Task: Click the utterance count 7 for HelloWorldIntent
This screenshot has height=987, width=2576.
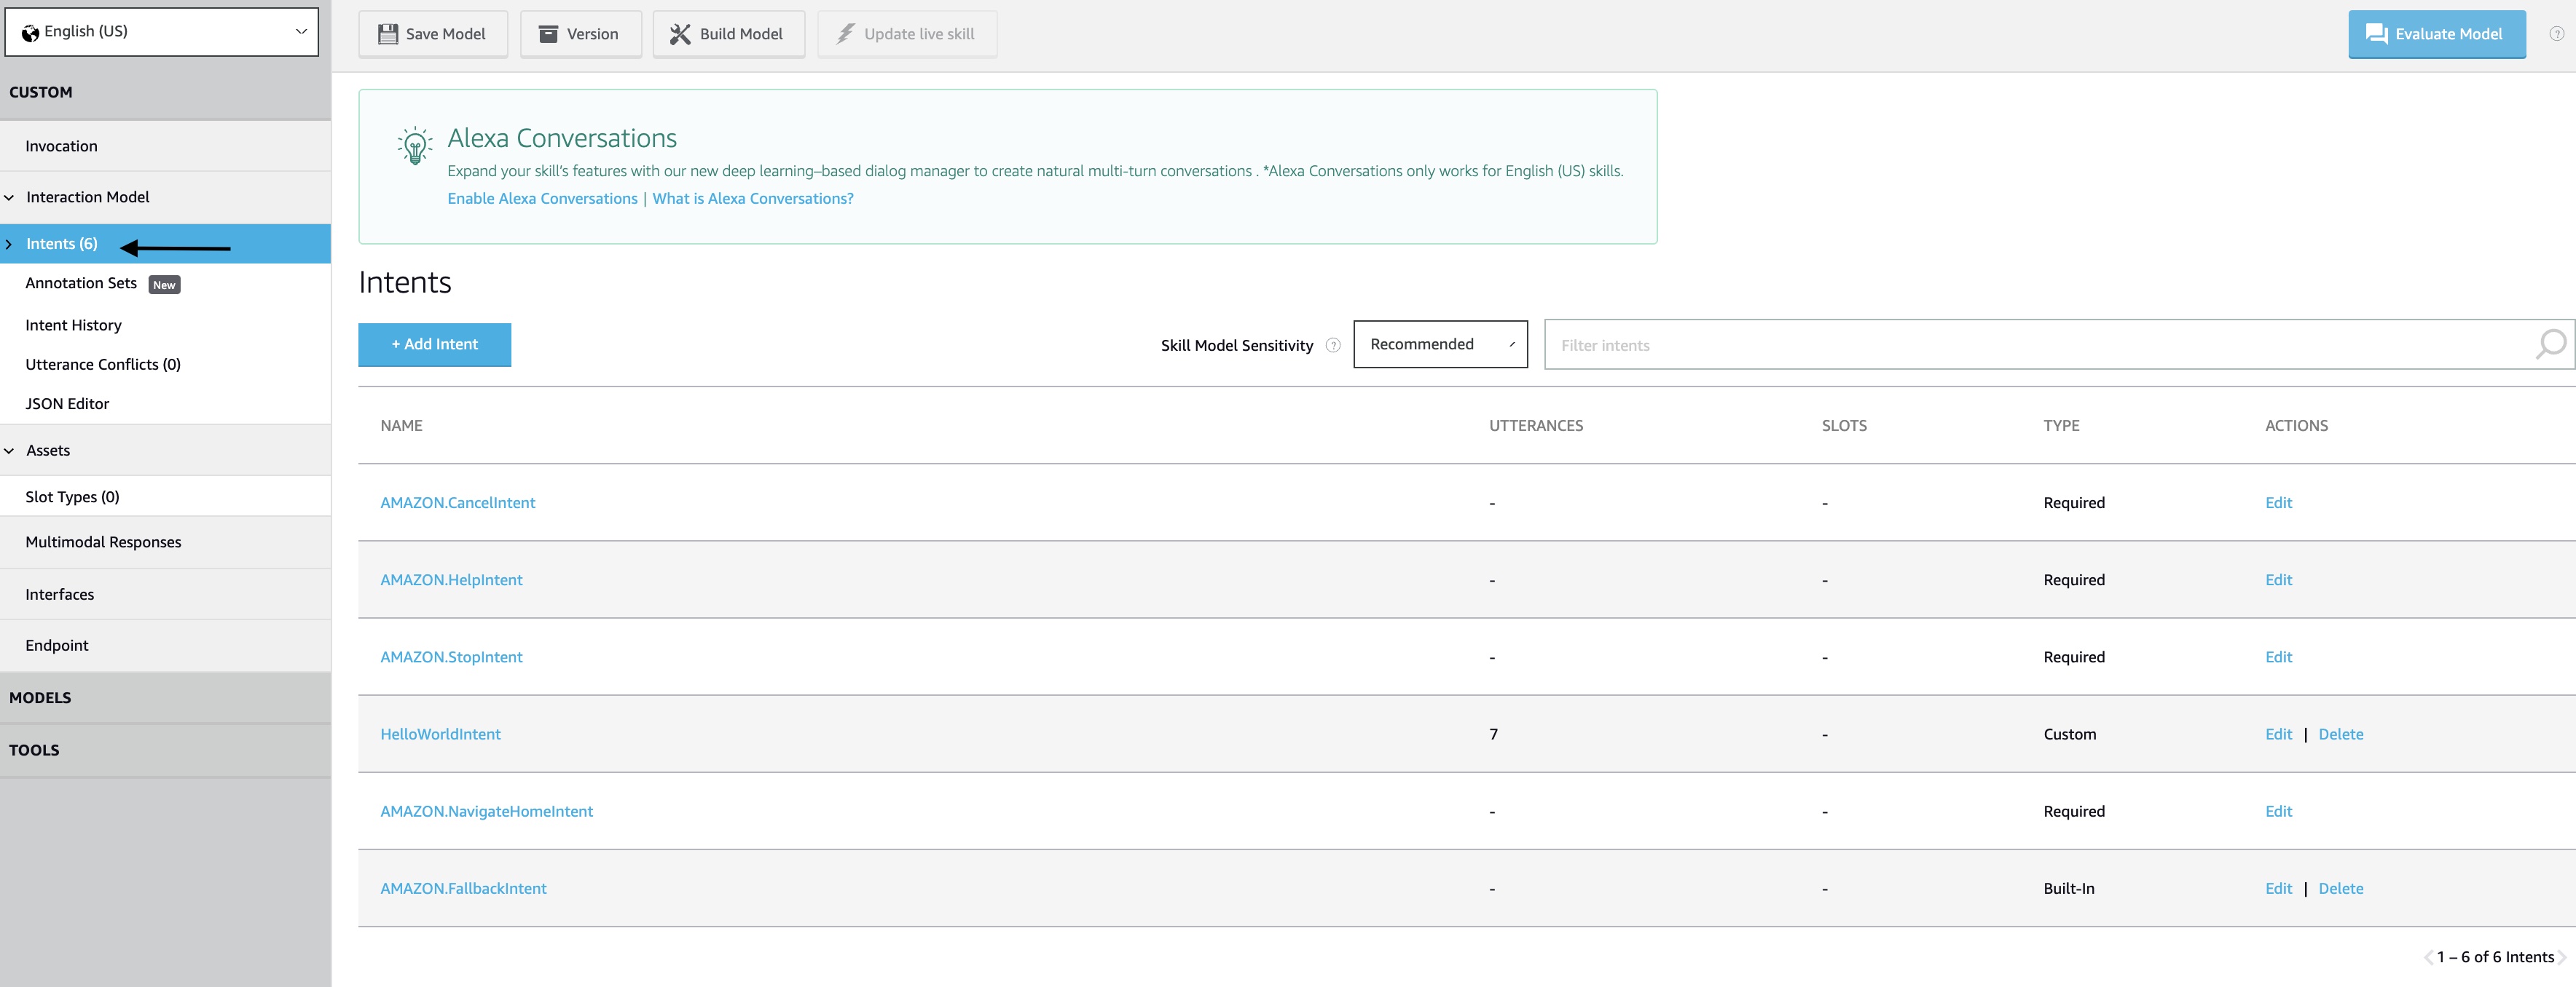Action: pyautogui.click(x=1493, y=734)
